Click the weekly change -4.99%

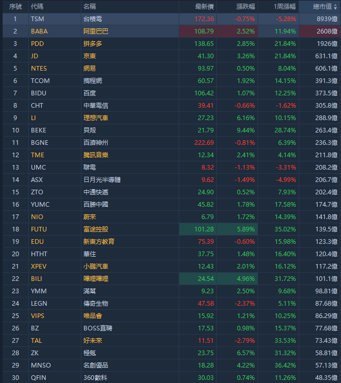[286, 180]
